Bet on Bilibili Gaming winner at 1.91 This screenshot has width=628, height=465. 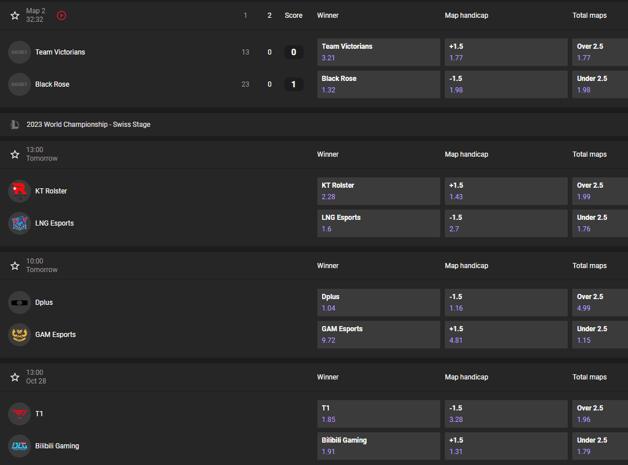(x=378, y=446)
